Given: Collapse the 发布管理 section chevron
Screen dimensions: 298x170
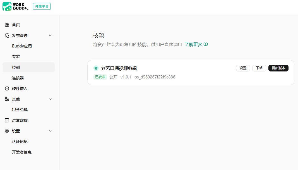Looking at the screenshot, I should click(x=50, y=35).
